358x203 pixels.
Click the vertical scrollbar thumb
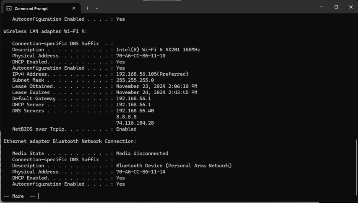[x=357, y=169]
